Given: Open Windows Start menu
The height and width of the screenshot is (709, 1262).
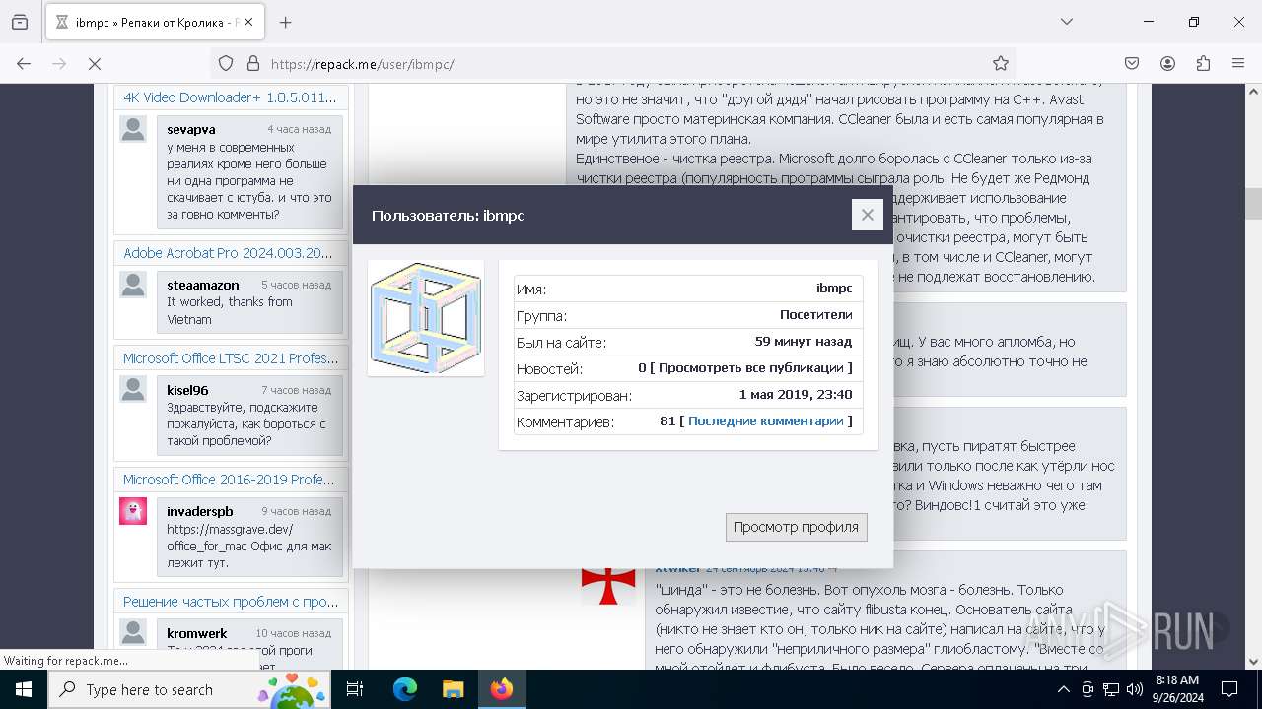Looking at the screenshot, I should coord(23,689).
